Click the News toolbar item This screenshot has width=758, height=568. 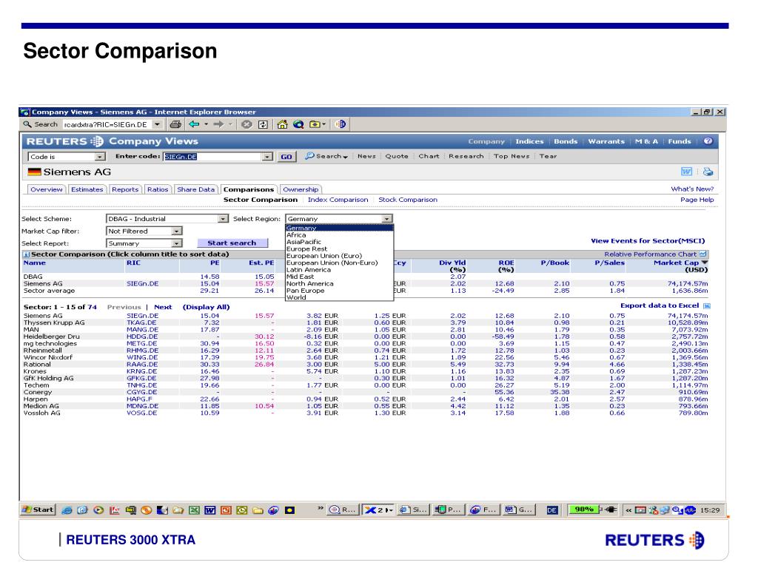(366, 156)
